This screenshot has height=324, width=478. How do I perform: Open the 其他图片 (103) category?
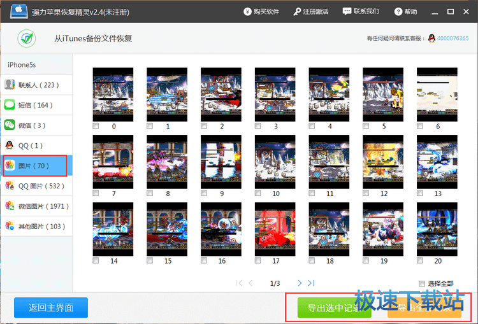(x=36, y=226)
